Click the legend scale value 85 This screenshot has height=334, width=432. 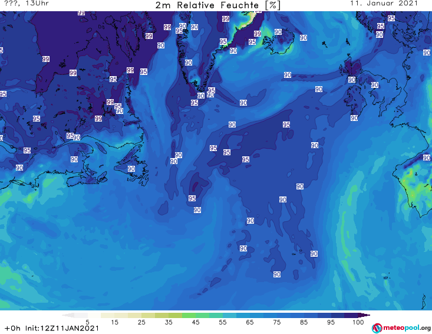click(x=304, y=322)
